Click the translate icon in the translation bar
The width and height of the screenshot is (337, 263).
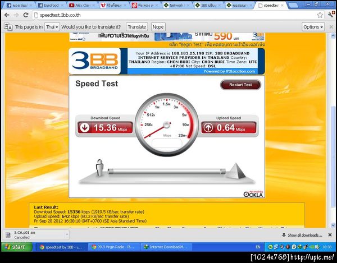8,27
